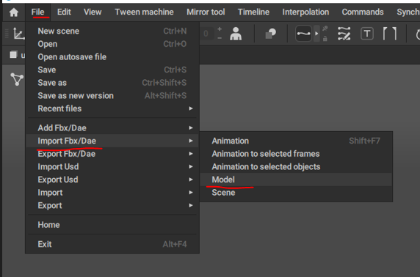Select Save as new version
This screenshot has height=277, width=420.
point(112,95)
